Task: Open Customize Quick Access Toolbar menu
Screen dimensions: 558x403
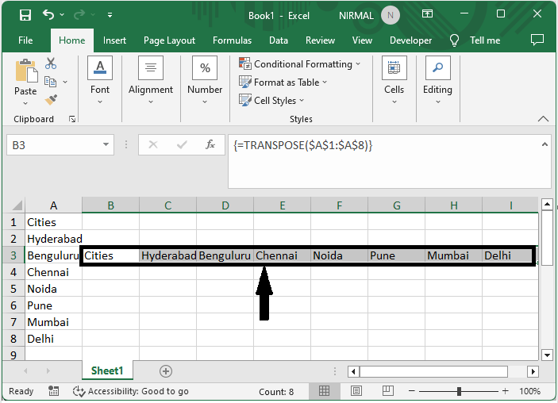Action: pos(110,15)
